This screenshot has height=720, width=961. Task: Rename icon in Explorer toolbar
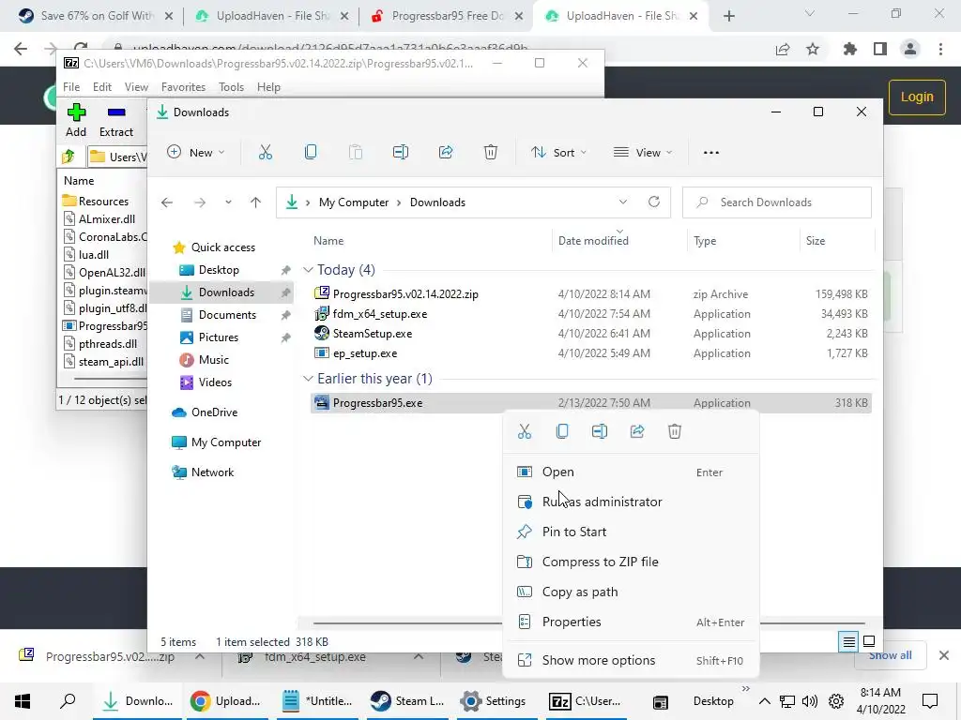point(400,153)
